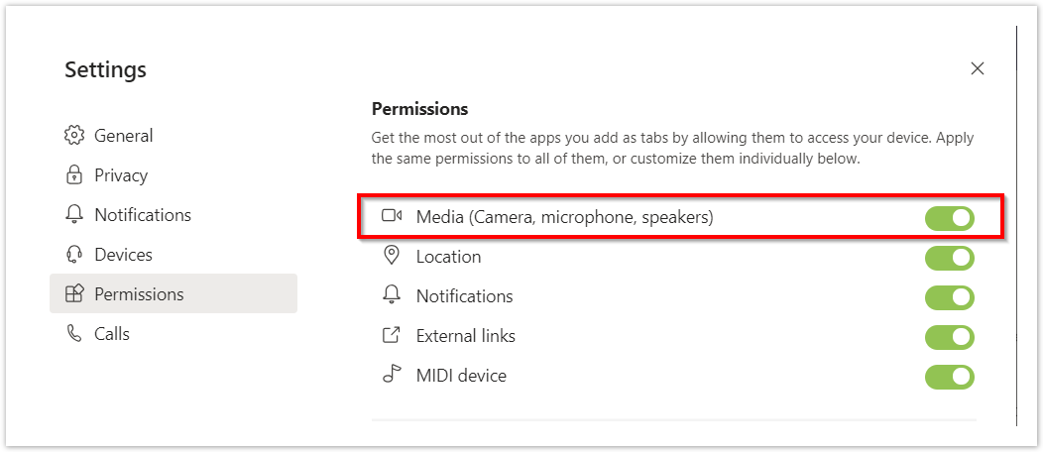Click the Location pin icon
The image size is (1043, 452).
(x=392, y=256)
